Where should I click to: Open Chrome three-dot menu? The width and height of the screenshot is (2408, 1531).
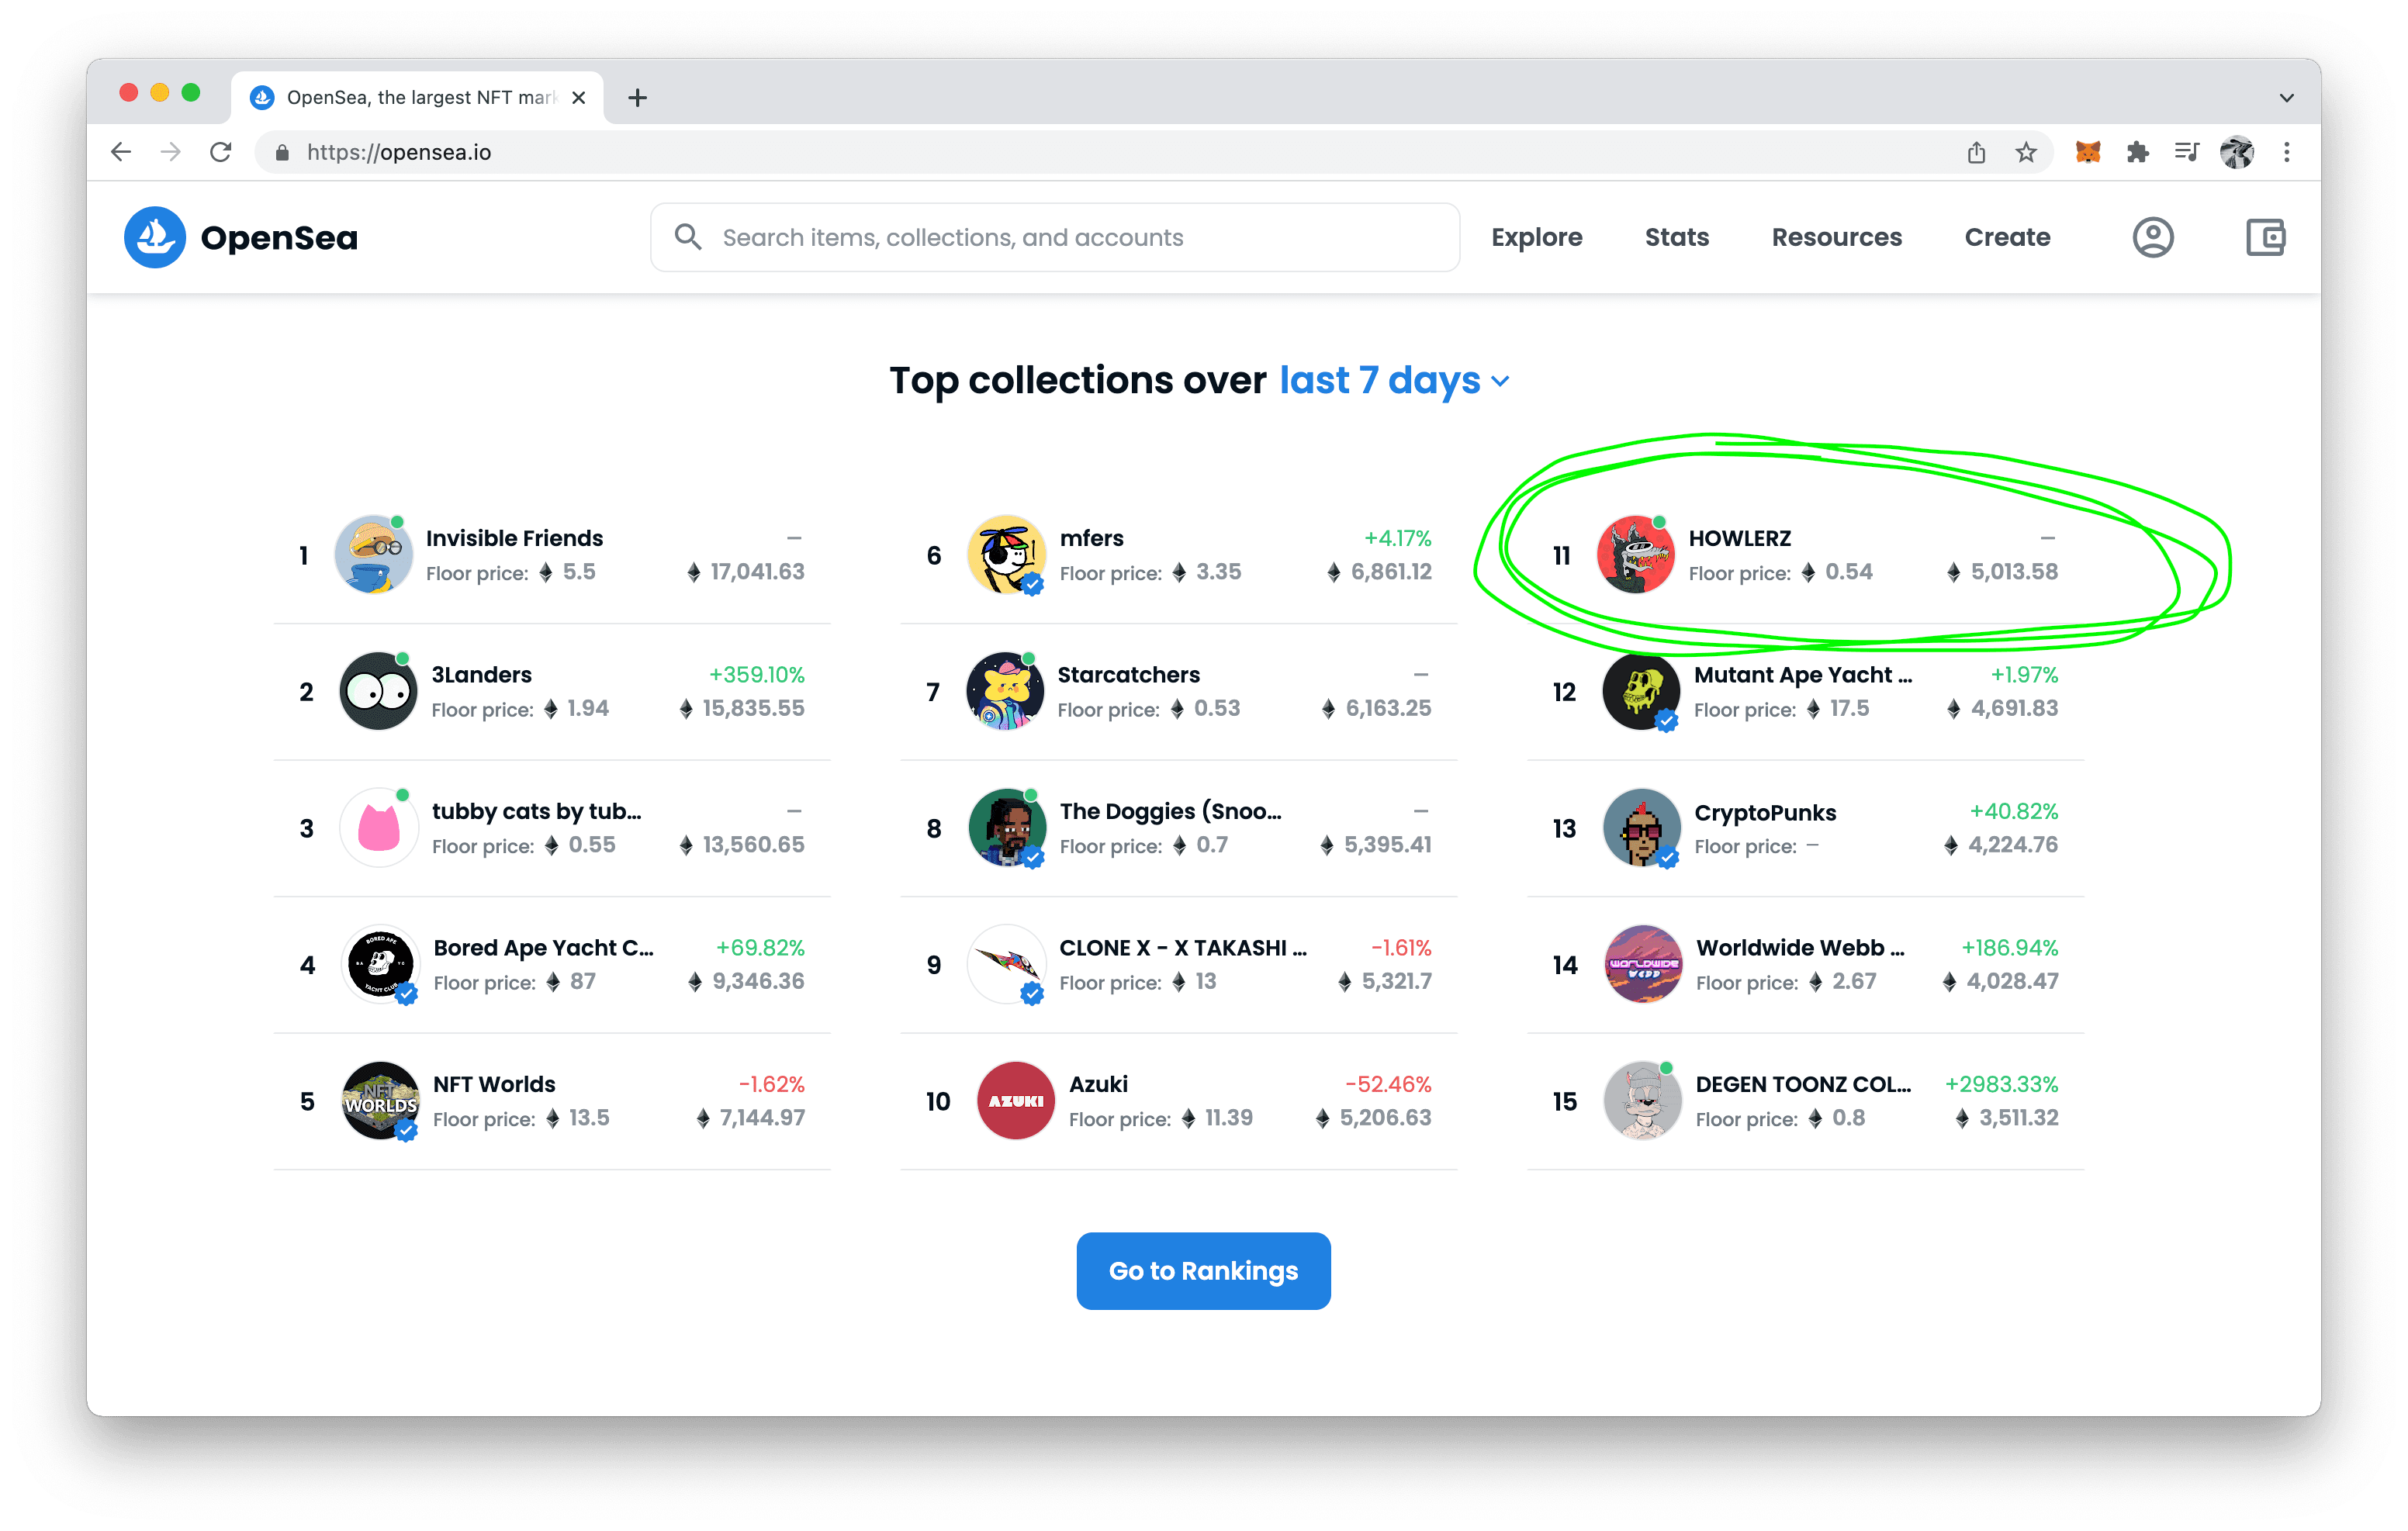pyautogui.click(x=2287, y=152)
